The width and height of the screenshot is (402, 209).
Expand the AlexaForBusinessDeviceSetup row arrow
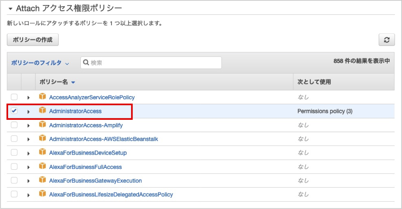point(28,153)
